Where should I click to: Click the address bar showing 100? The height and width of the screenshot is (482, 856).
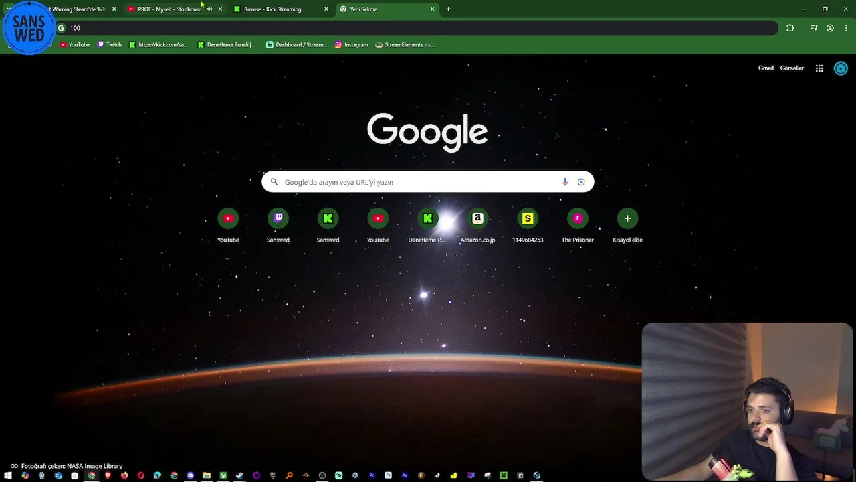(416, 28)
